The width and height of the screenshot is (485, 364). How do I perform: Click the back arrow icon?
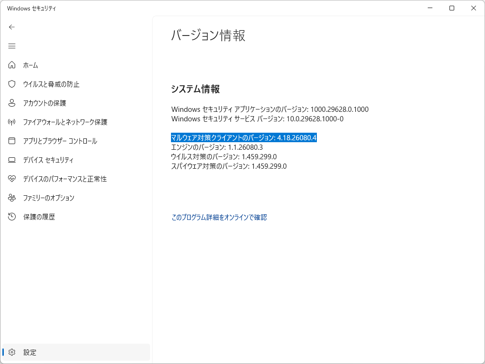point(12,27)
